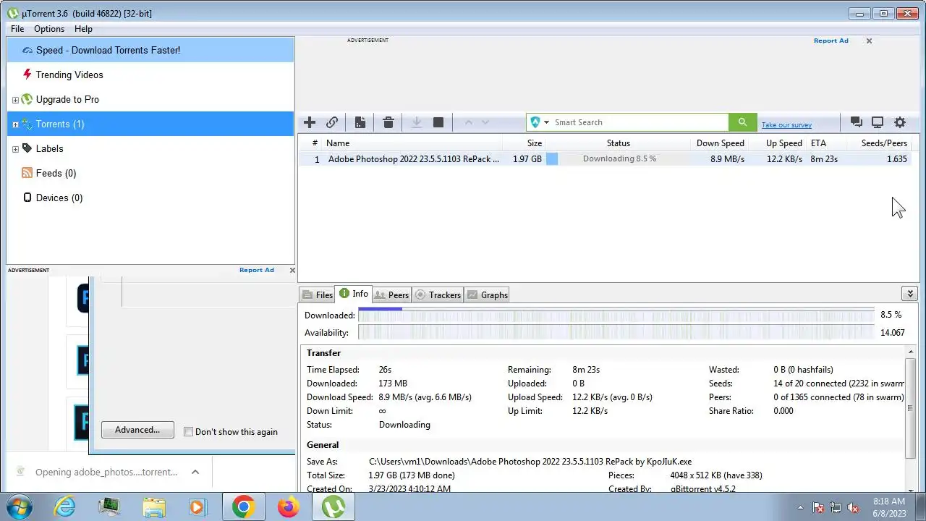This screenshot has width=926, height=521.
Task: Open Internet Explorer from the taskbar
Action: point(65,507)
